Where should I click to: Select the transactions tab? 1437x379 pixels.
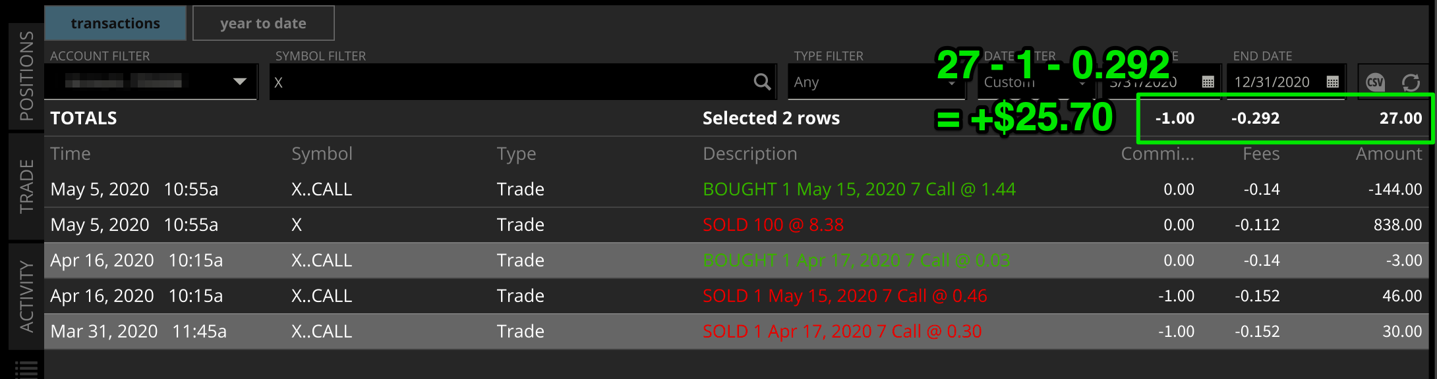115,22
